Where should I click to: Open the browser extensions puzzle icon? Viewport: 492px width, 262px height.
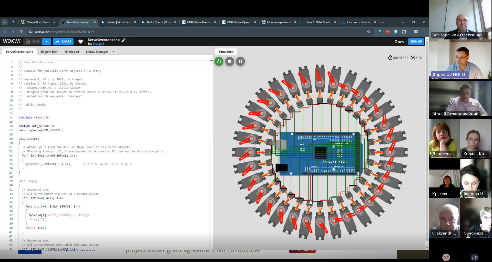(x=404, y=32)
